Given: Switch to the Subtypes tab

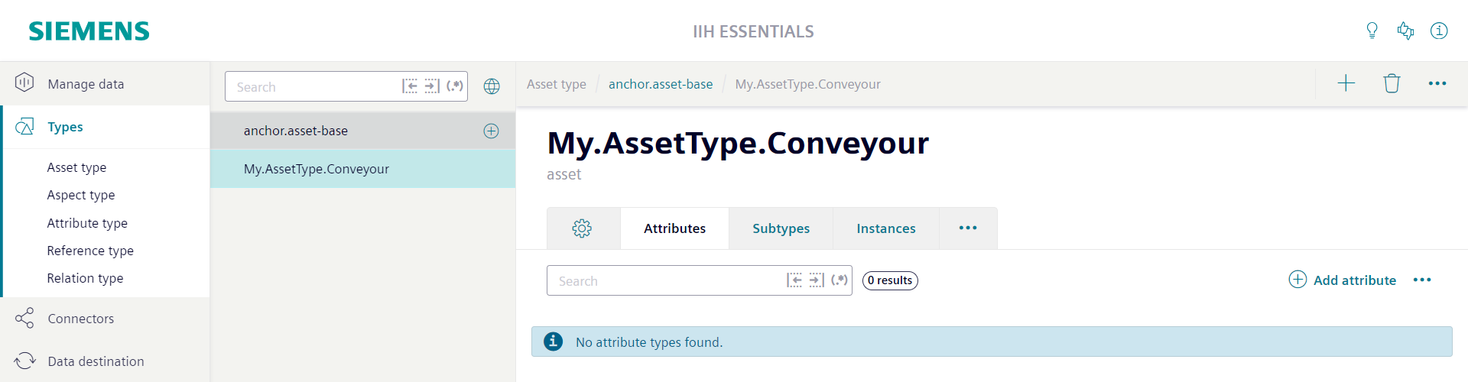Looking at the screenshot, I should tap(781, 228).
